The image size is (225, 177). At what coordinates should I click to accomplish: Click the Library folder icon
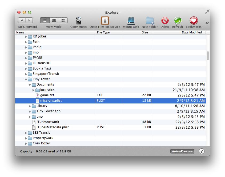tap(34, 106)
